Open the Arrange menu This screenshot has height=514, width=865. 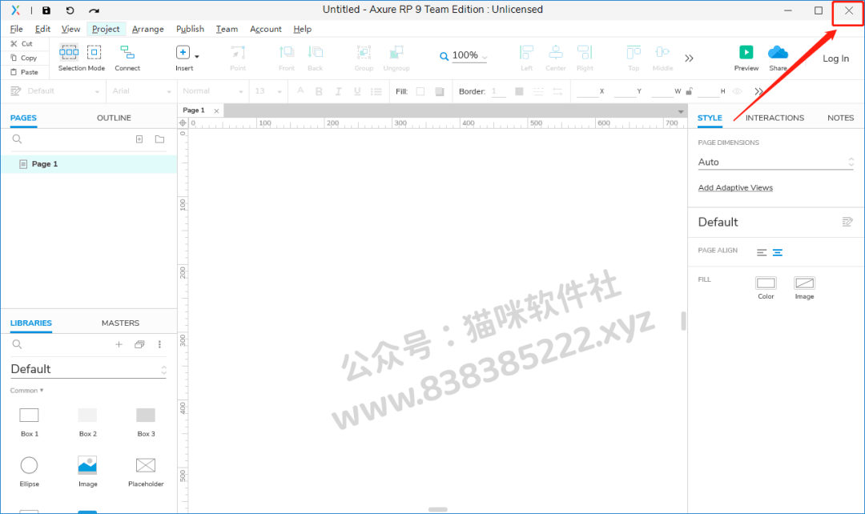coord(148,29)
